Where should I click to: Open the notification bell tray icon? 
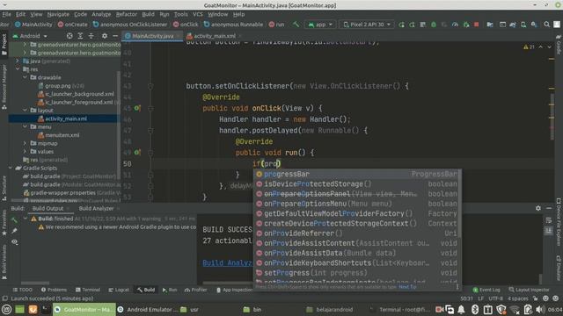tap(461, 309)
